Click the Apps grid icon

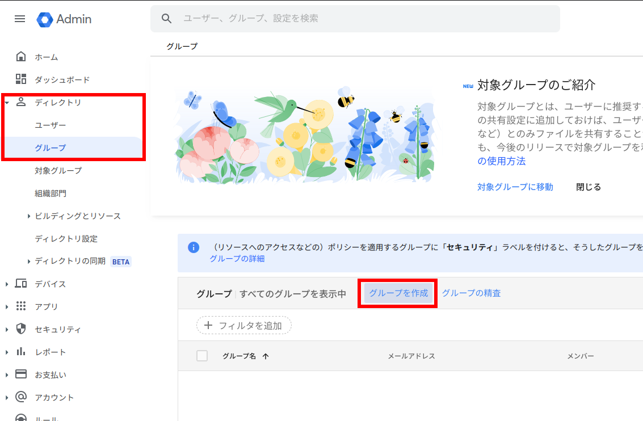pos(21,306)
